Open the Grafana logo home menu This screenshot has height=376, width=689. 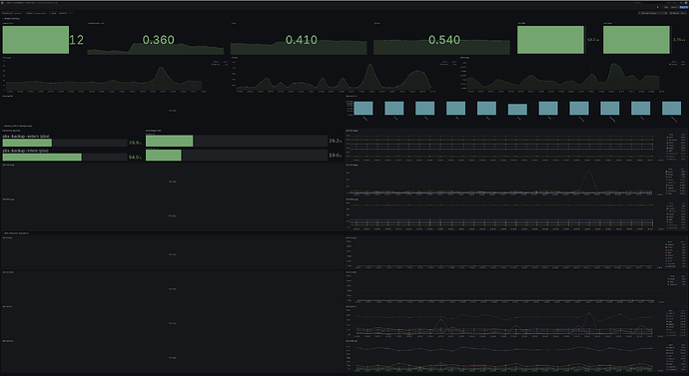tap(3, 3)
